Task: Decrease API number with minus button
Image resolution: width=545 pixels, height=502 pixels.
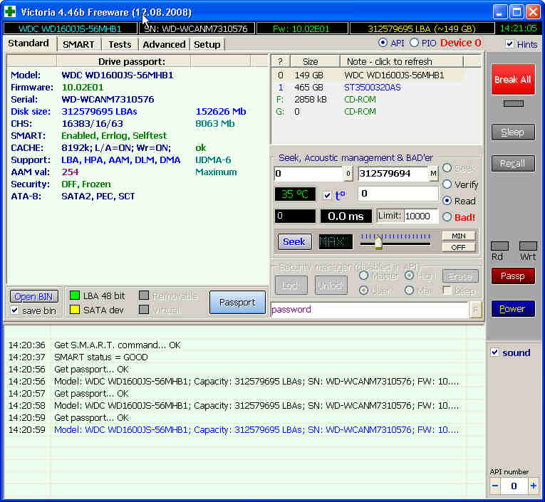Action: (x=495, y=486)
